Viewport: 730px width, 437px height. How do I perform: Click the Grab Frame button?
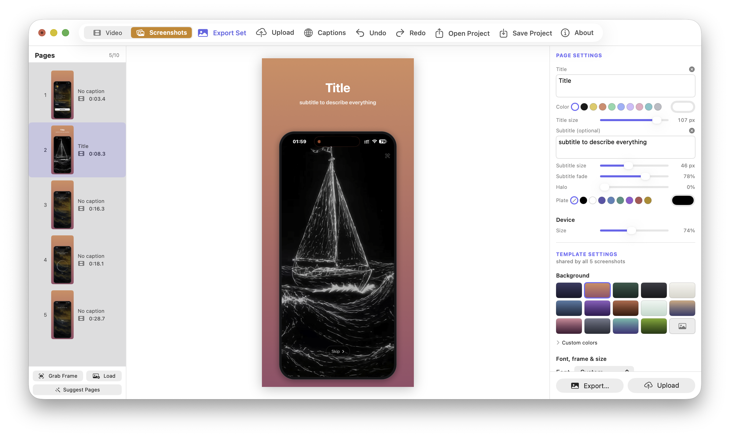coord(58,376)
